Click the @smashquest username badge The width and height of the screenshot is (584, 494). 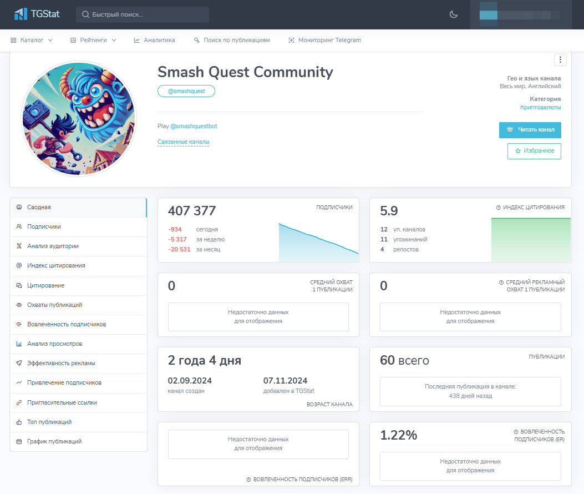[186, 91]
